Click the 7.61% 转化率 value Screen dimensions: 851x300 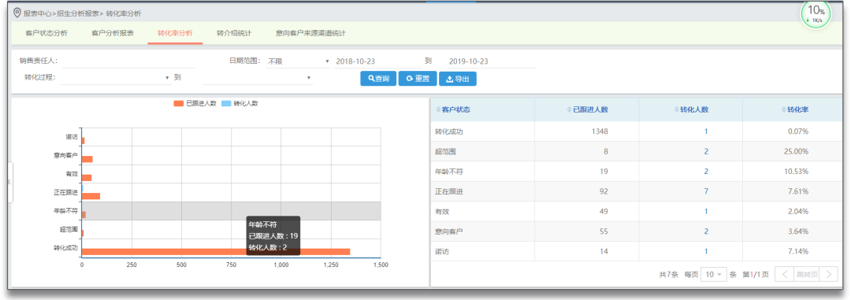pos(798,191)
